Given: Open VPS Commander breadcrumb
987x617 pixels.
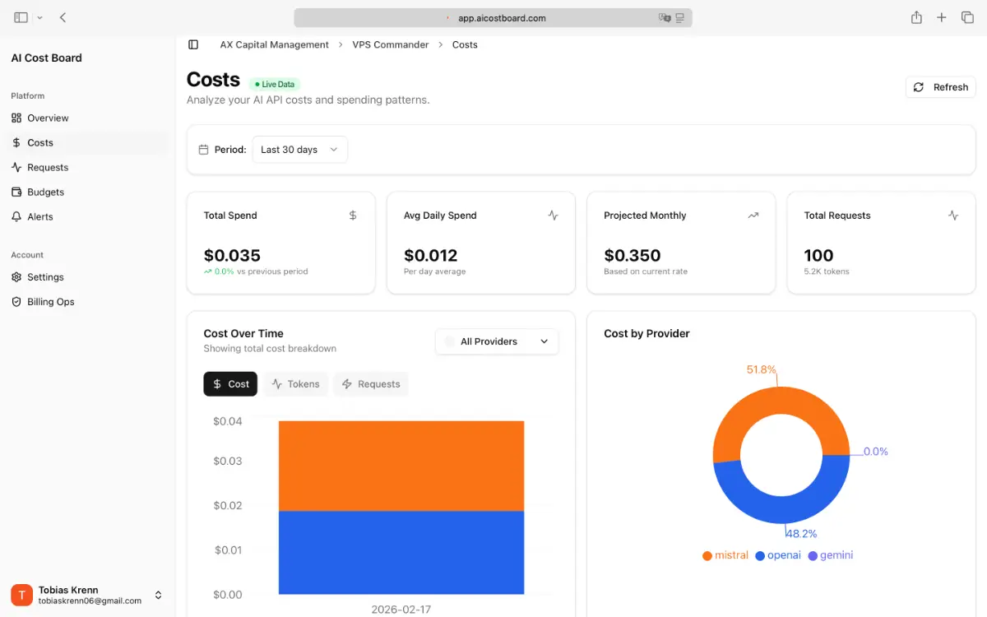Looking at the screenshot, I should tap(391, 44).
